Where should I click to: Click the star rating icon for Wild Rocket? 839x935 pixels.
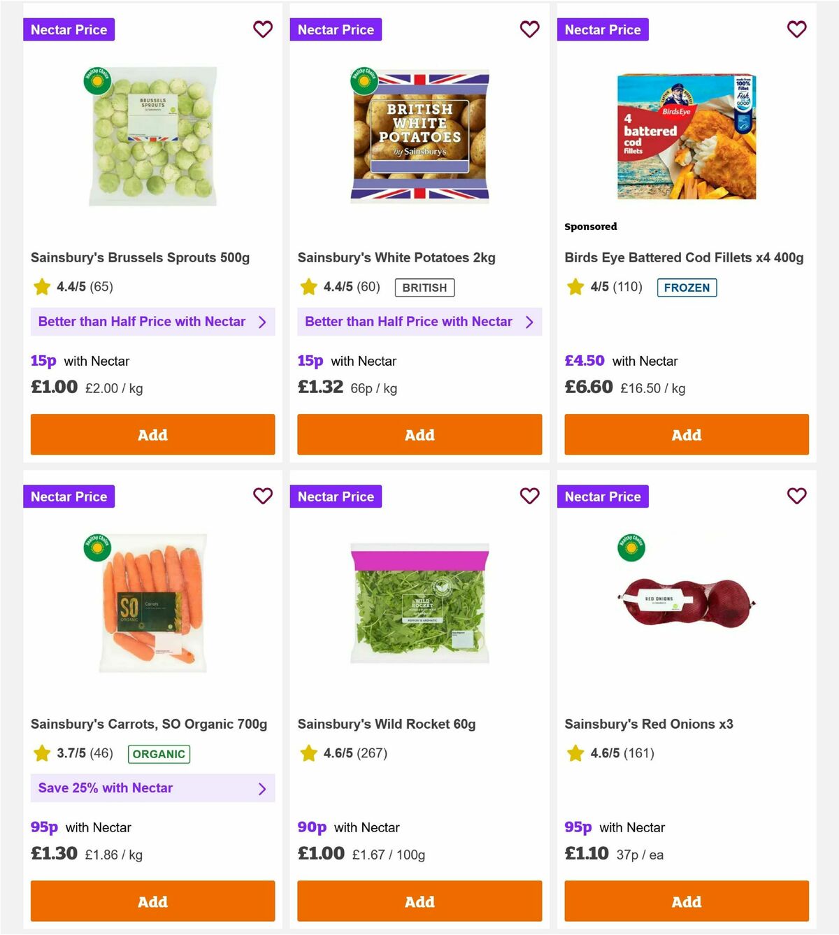click(308, 753)
